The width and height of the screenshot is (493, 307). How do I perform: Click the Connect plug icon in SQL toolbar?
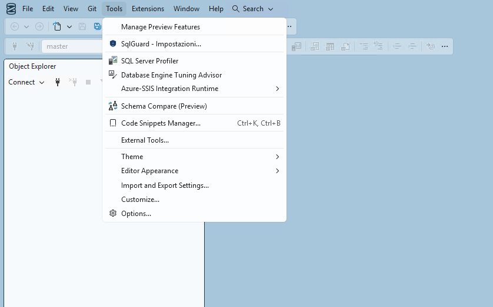point(15,46)
